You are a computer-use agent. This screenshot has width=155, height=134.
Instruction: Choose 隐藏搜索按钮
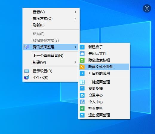(x=104, y=60)
